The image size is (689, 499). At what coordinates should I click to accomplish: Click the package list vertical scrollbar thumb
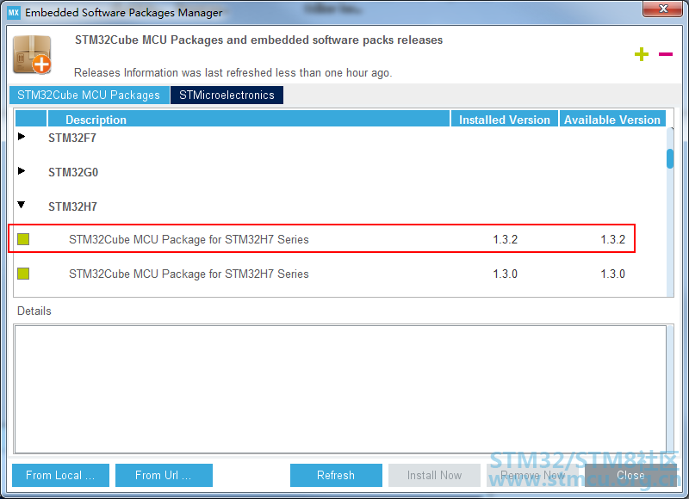[x=670, y=158]
